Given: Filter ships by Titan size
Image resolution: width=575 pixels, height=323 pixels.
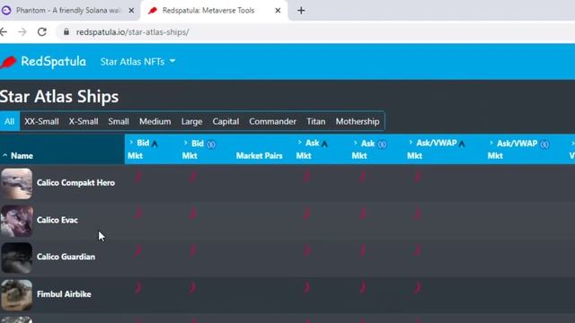Looking at the screenshot, I should tap(315, 121).
